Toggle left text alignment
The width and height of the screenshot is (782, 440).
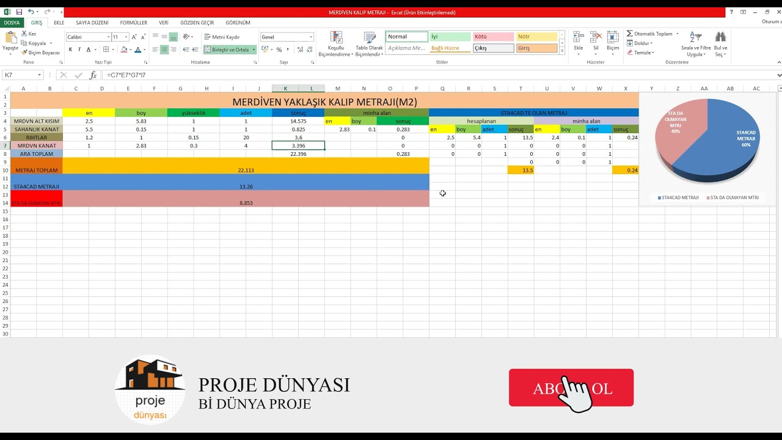[155, 50]
